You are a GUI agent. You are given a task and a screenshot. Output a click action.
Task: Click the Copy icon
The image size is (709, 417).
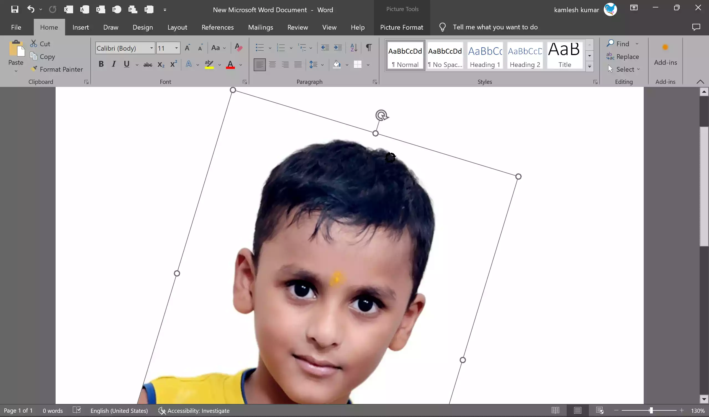coord(34,56)
